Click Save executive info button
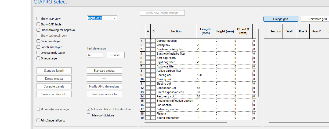 54,94
